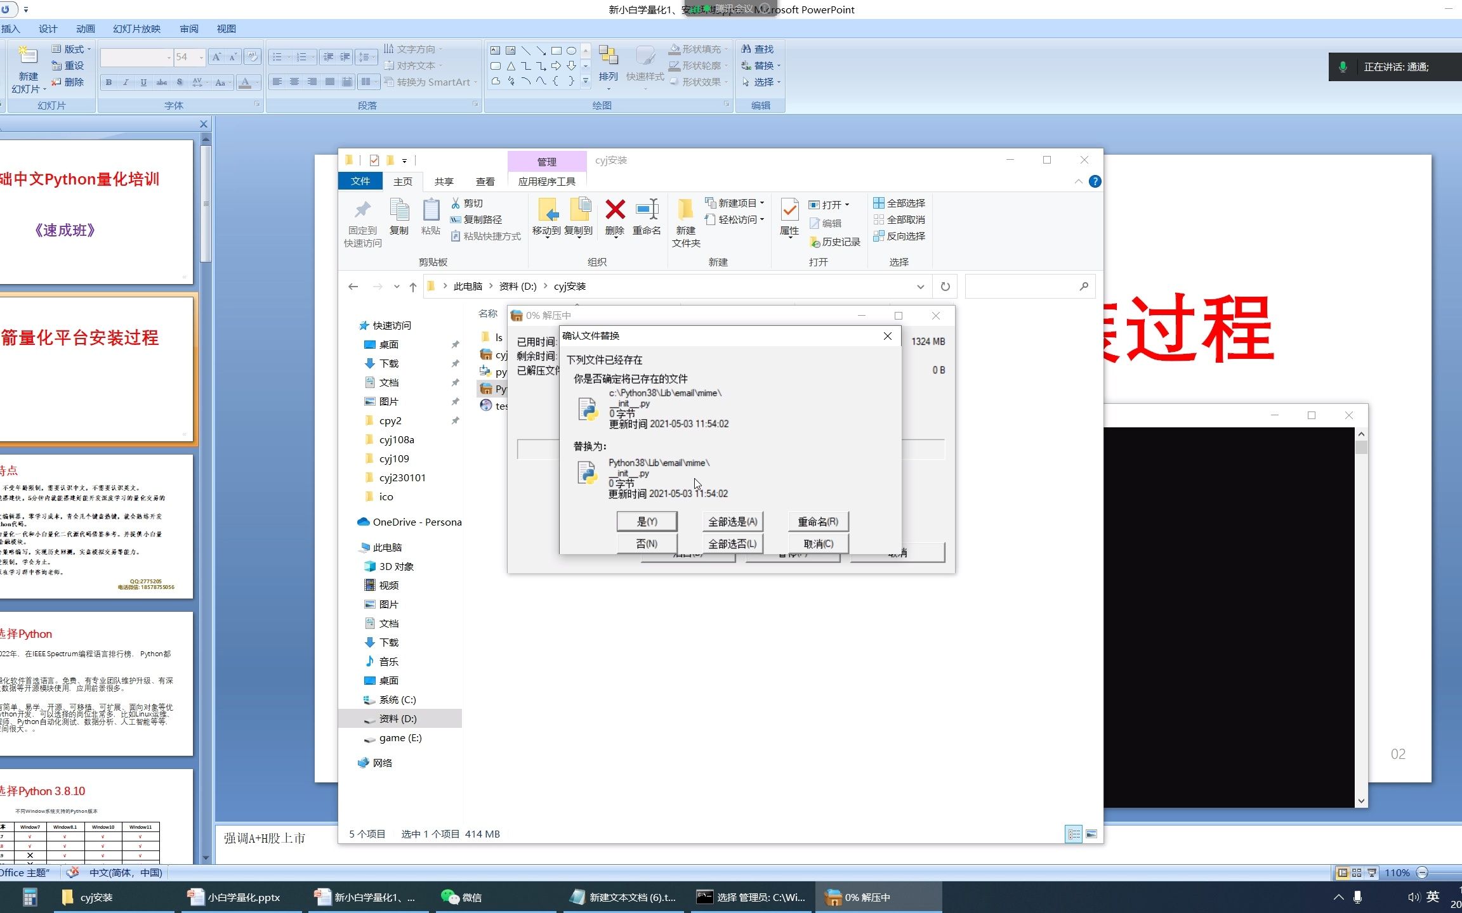
Task: Click Rename button in file replace dialog
Action: [x=817, y=522]
